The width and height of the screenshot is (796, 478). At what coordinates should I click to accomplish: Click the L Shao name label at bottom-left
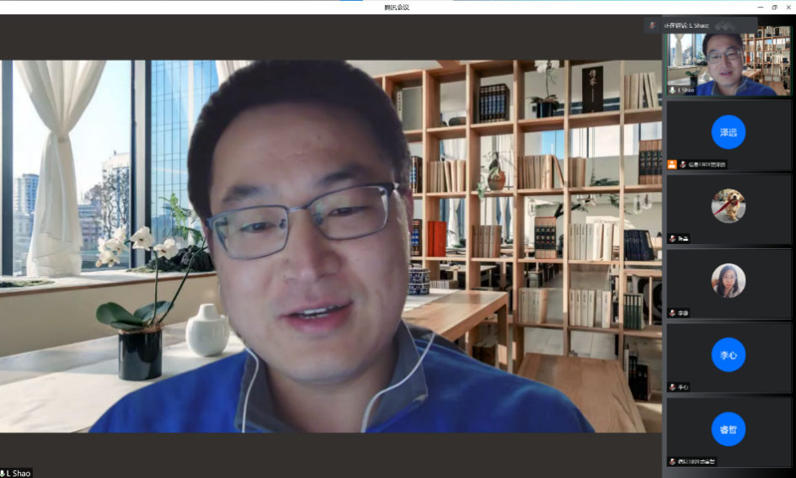click(x=20, y=473)
